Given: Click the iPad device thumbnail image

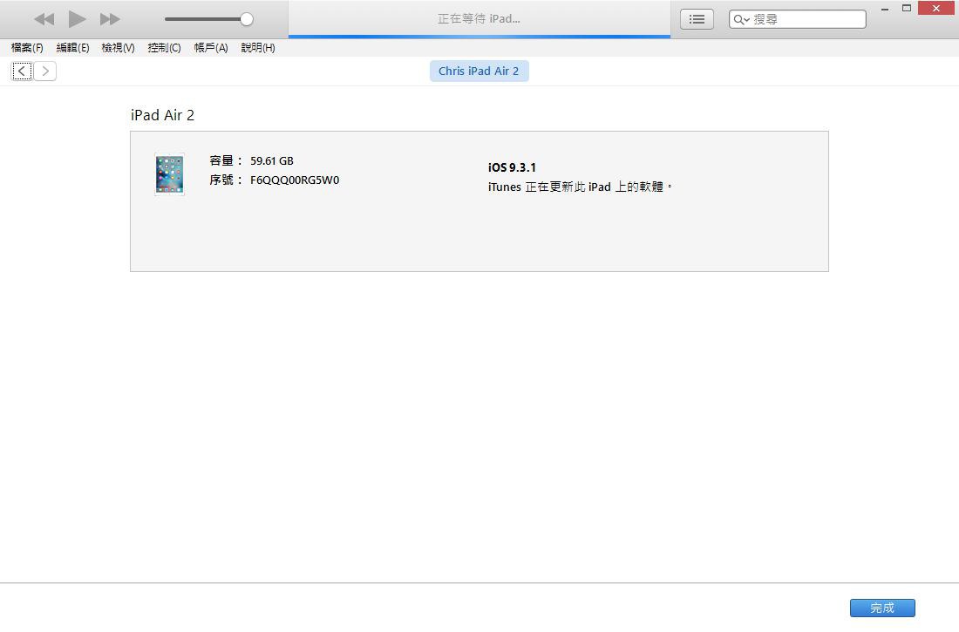Looking at the screenshot, I should [x=169, y=174].
